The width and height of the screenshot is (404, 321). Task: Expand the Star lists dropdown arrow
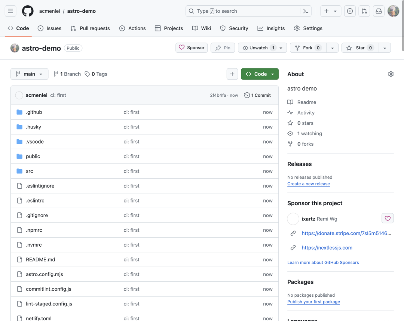pos(385,48)
